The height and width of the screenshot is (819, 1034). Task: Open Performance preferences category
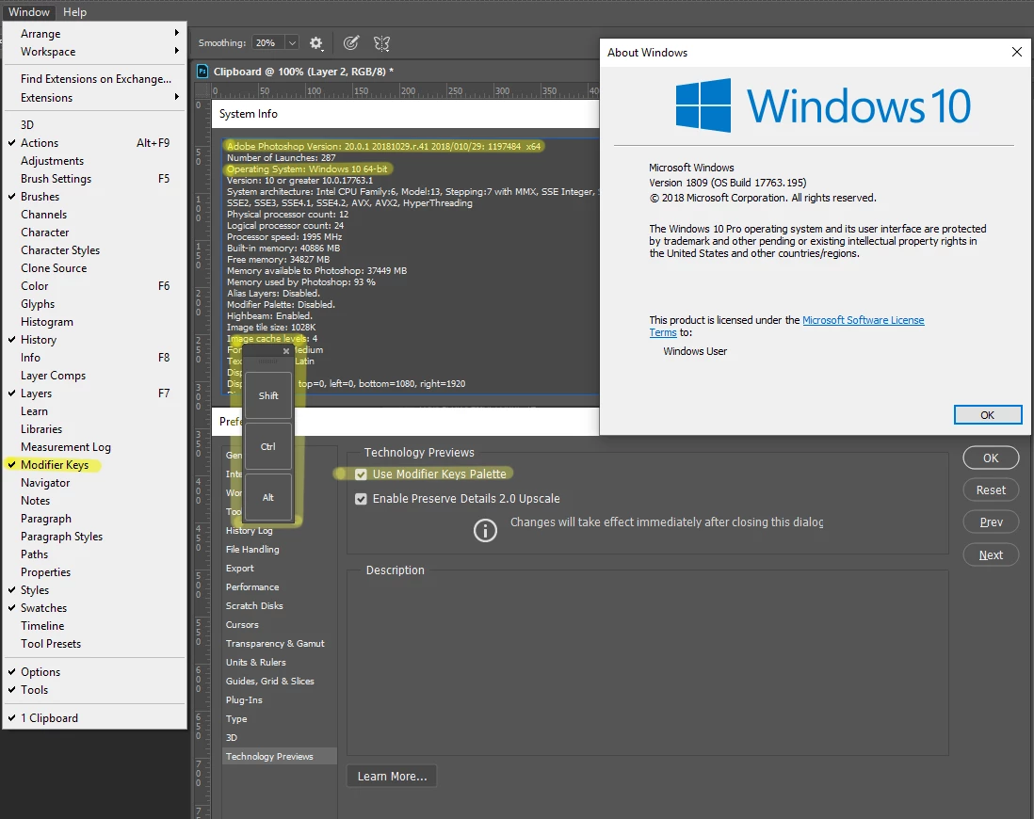pyautogui.click(x=280, y=586)
